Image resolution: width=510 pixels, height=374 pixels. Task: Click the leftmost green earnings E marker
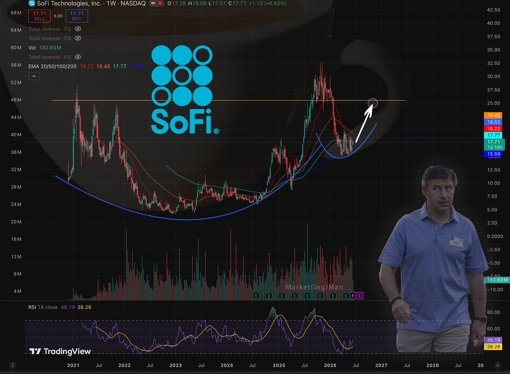point(256,295)
